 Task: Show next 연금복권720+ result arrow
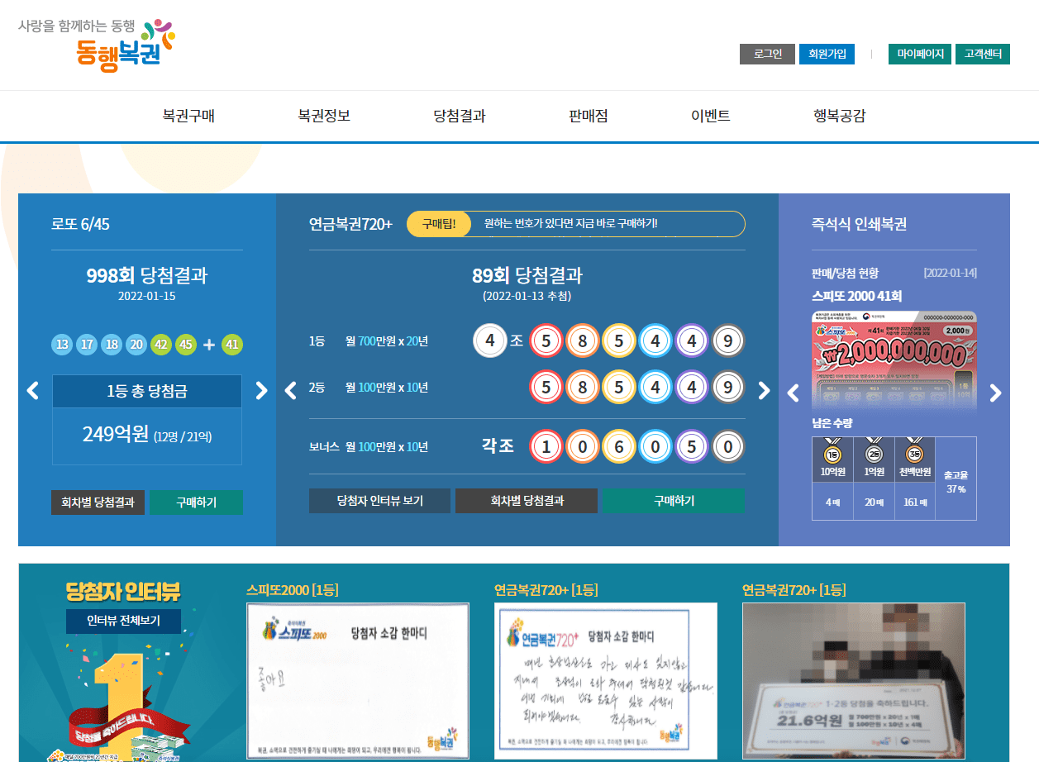[x=764, y=390]
